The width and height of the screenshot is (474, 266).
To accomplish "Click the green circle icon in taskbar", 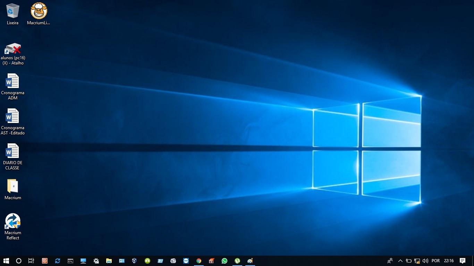I will (147, 261).
